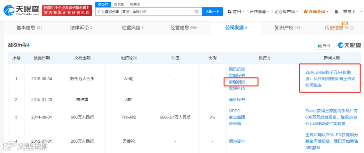
Task: Switch to 历史信息 tab
Action: pyautogui.click(x=337, y=28)
